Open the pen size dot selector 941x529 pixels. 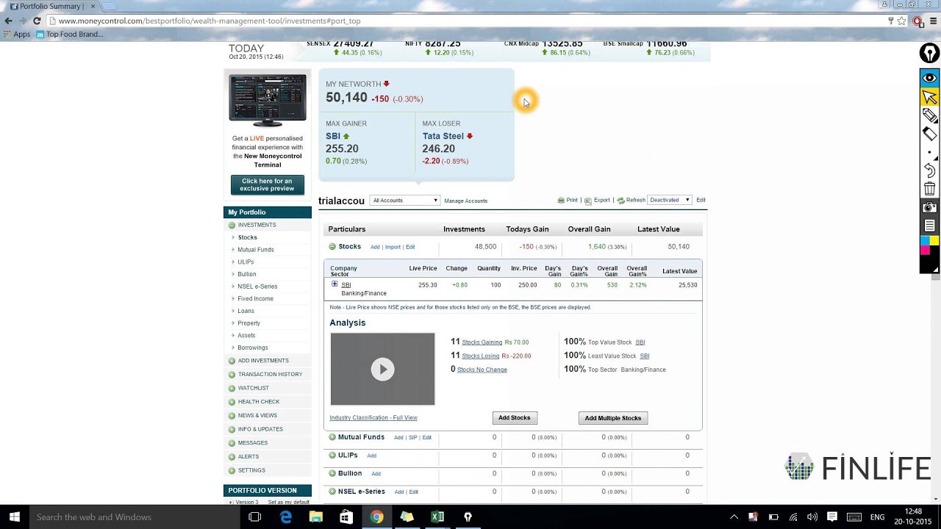point(930,153)
